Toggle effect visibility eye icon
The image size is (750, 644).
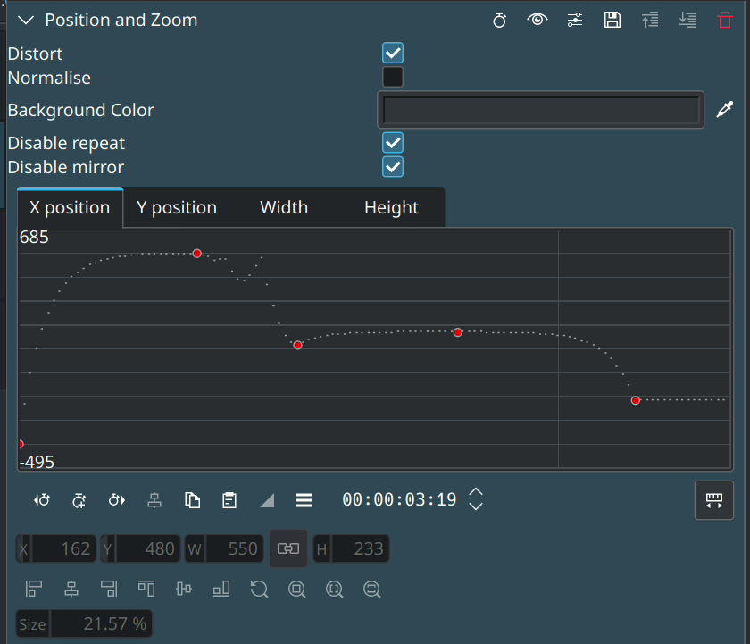(537, 20)
